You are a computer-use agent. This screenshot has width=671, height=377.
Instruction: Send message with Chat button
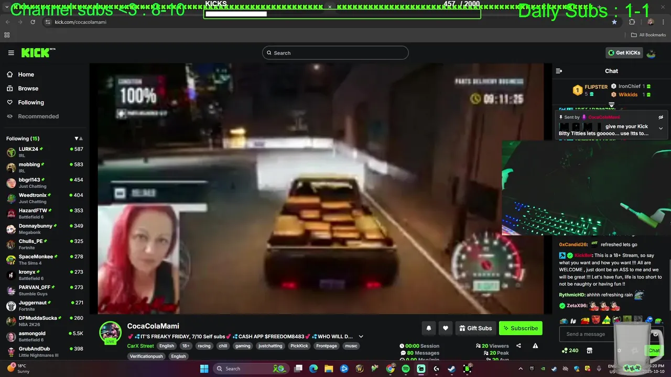click(x=654, y=350)
